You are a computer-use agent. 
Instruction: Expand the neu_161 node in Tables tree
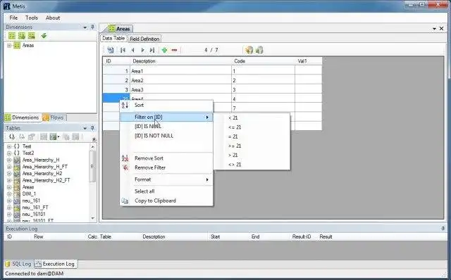pyautogui.click(x=9, y=201)
